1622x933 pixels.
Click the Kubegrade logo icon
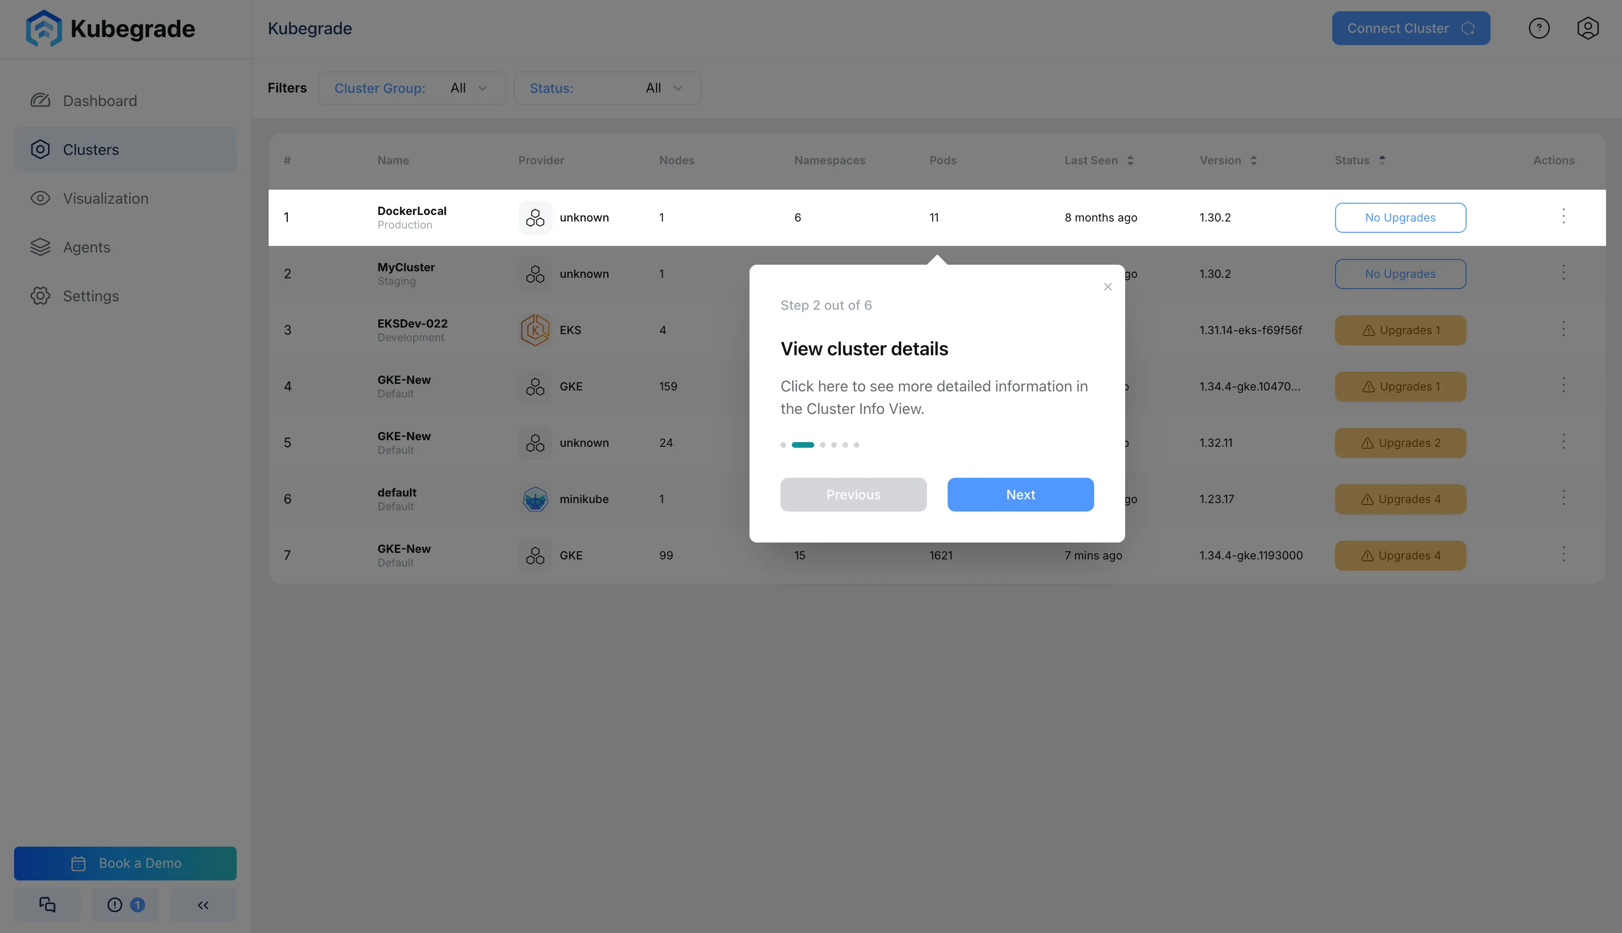coord(44,28)
